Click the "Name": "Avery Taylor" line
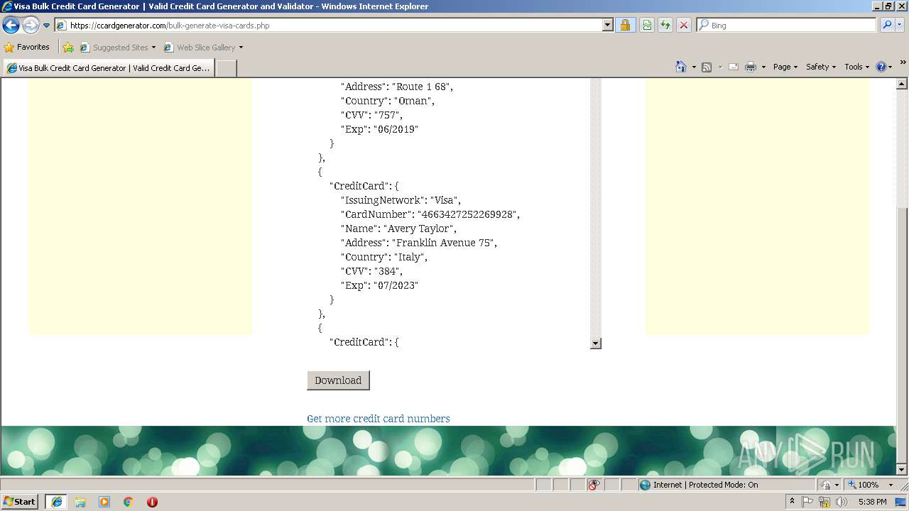909x511 pixels. 398,229
